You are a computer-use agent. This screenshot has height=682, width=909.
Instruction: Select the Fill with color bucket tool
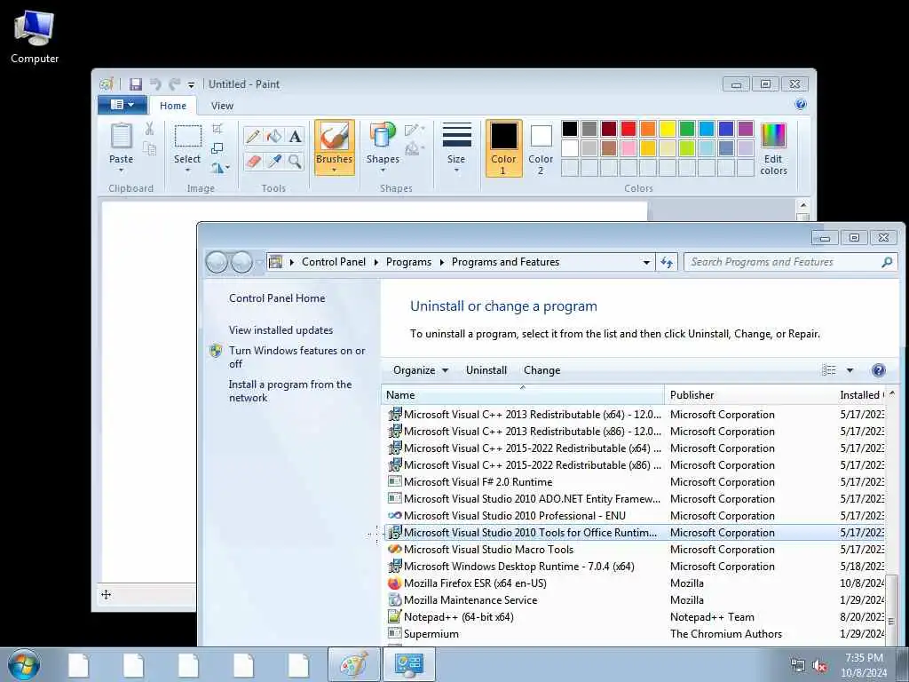[273, 136]
